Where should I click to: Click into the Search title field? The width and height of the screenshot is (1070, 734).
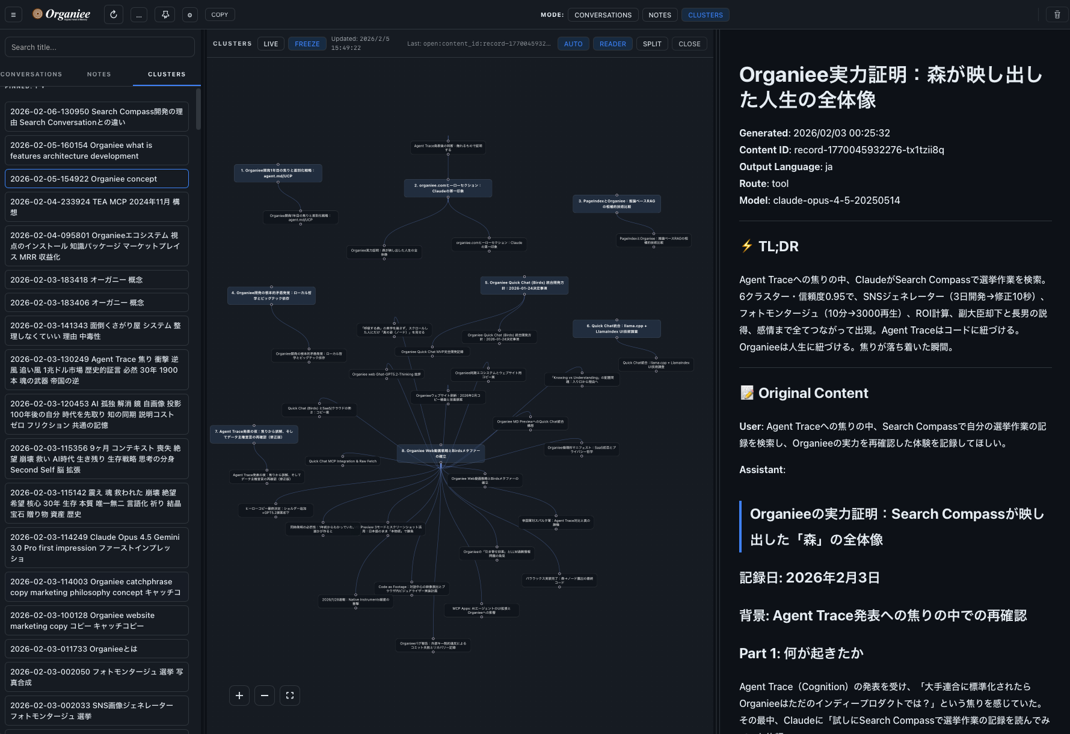tap(100, 47)
